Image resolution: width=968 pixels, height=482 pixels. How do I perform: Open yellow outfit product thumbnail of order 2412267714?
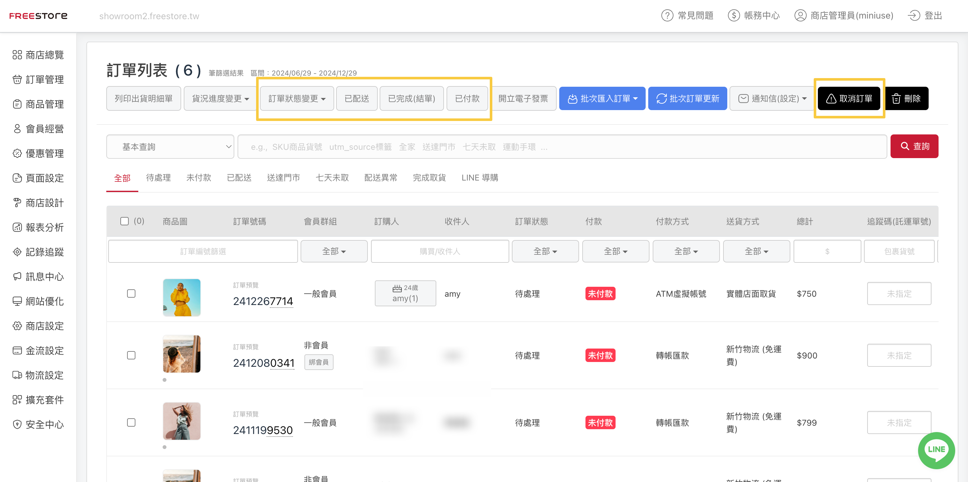tap(181, 297)
